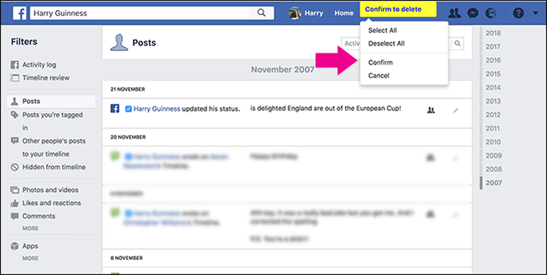
Task: Jump to year 2018 in timeline
Action: pos(493,33)
